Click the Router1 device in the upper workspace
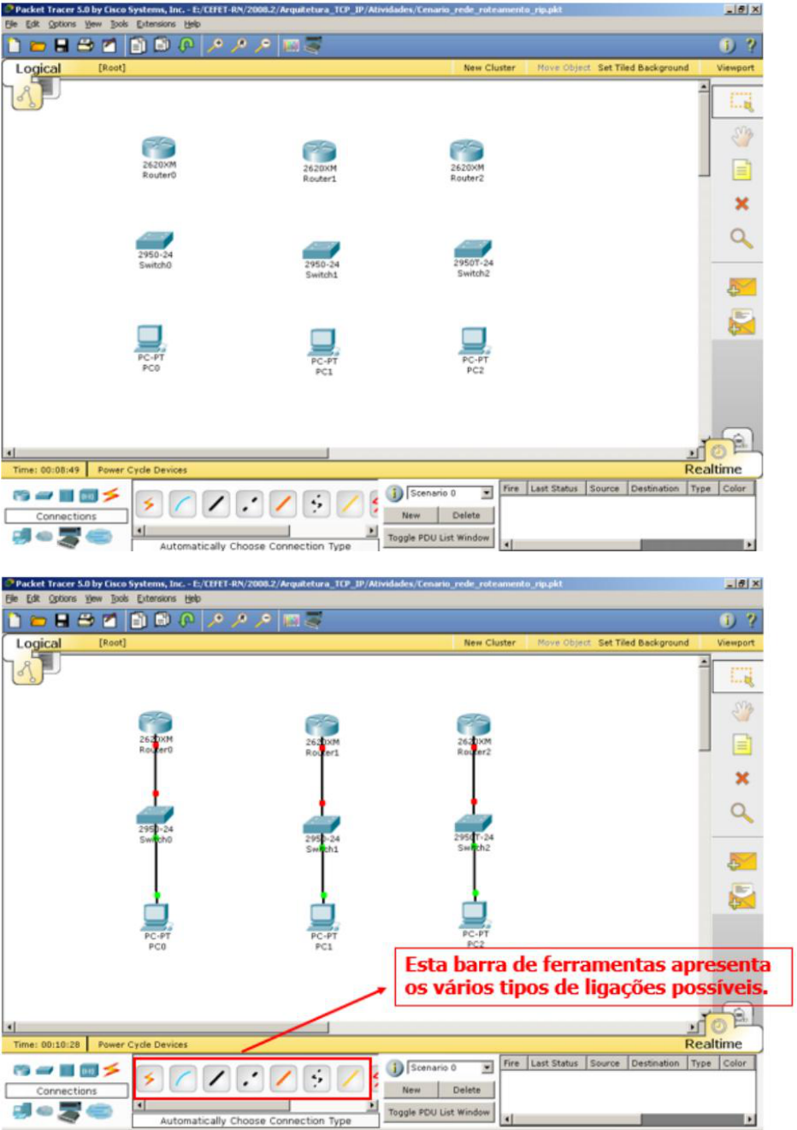Image resolution: width=797 pixels, height=1130 pixels. 320,152
